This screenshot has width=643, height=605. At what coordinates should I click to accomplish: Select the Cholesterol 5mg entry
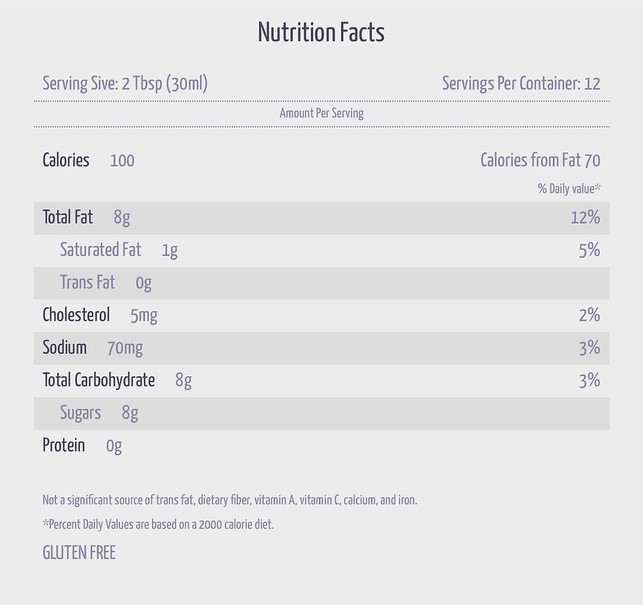click(100, 316)
